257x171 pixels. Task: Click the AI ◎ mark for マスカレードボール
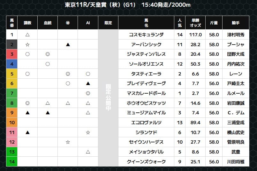88,93
